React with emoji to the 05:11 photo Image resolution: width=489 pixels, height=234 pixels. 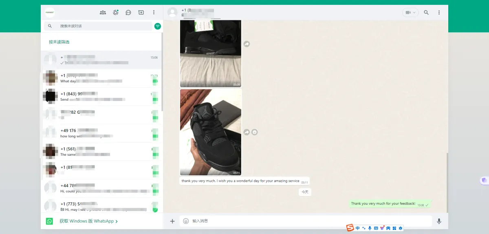click(x=255, y=132)
